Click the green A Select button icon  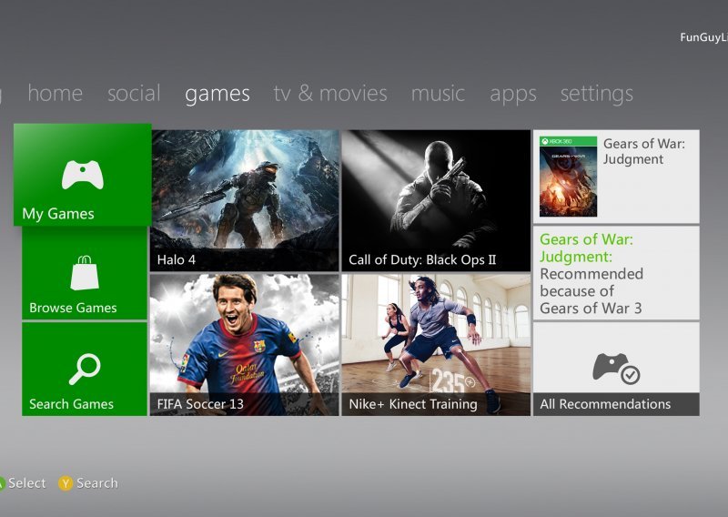2,483
